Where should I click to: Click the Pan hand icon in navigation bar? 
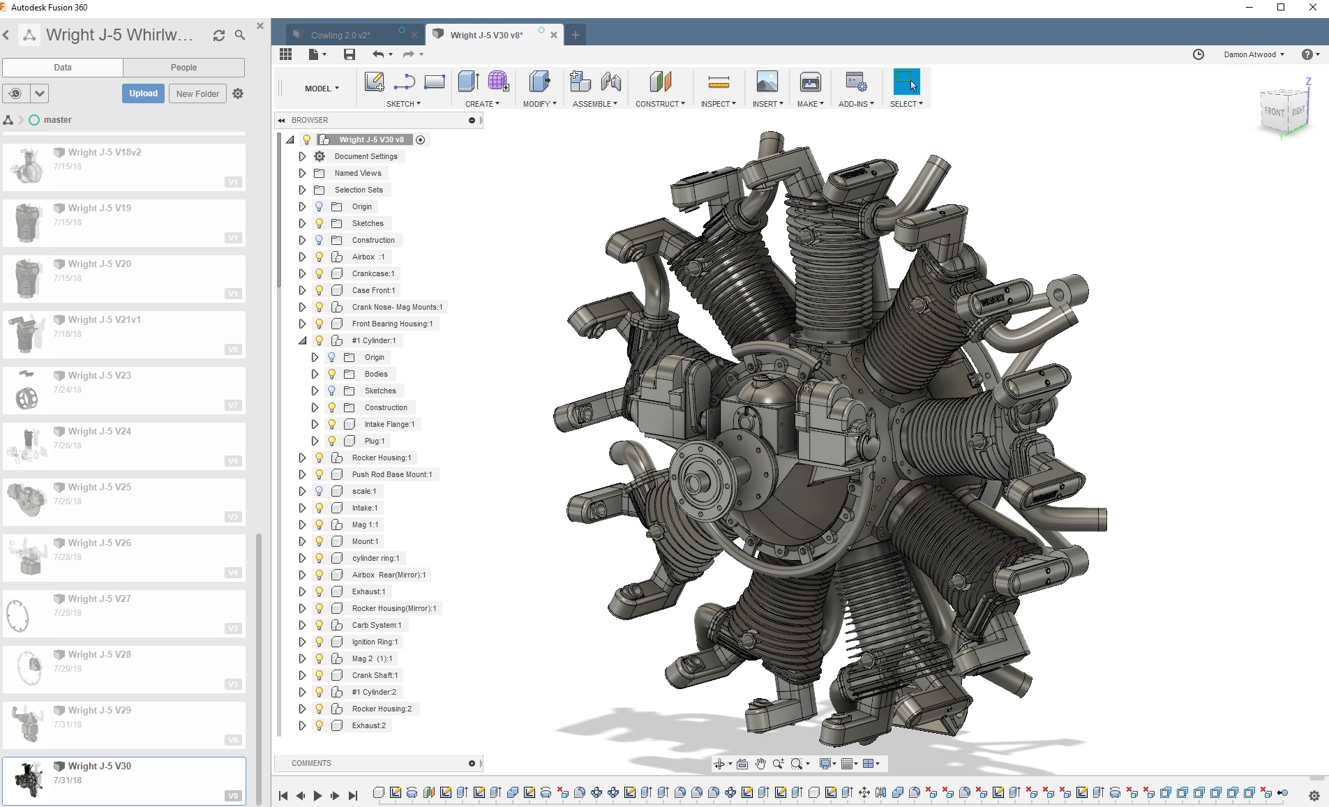coord(760,764)
